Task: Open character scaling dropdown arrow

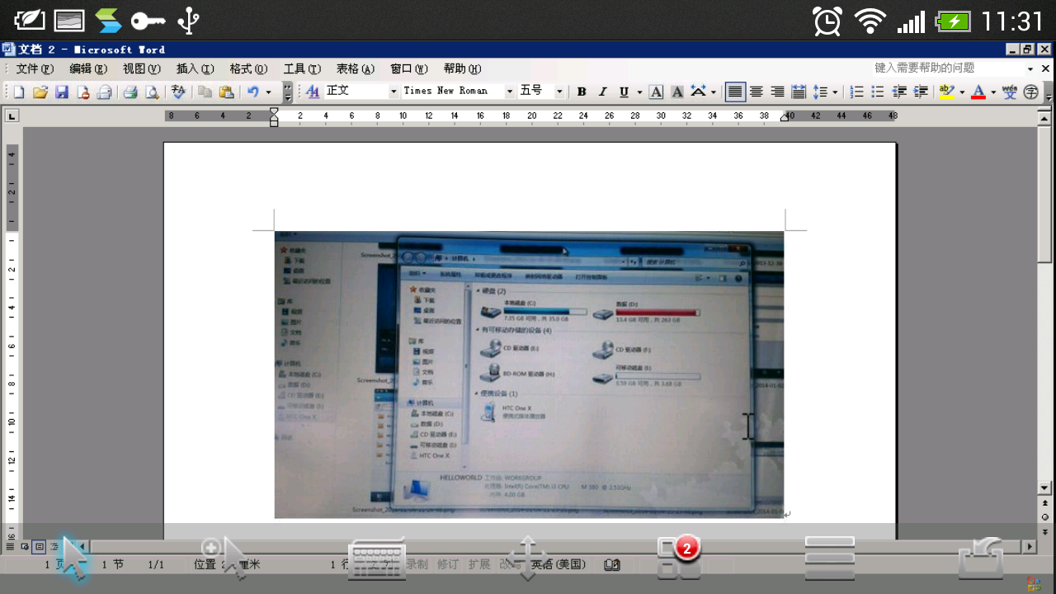Action: point(714,92)
